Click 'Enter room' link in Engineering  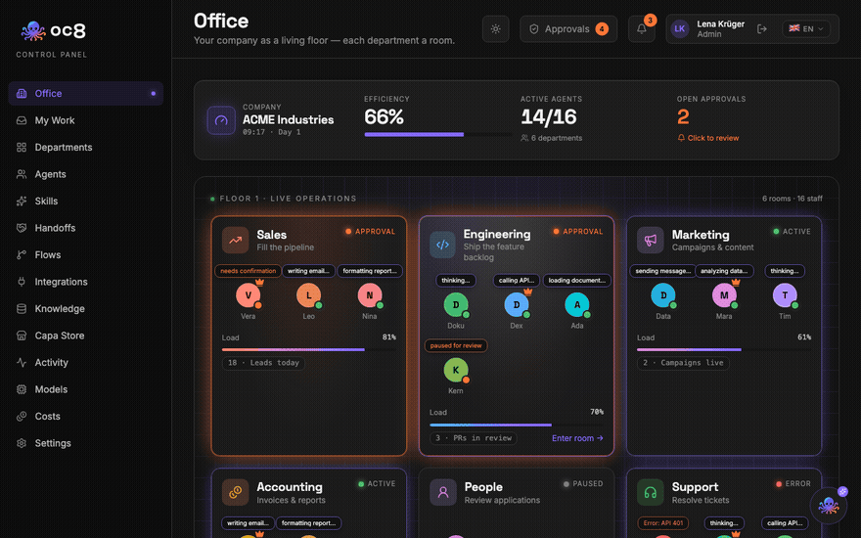[577, 438]
